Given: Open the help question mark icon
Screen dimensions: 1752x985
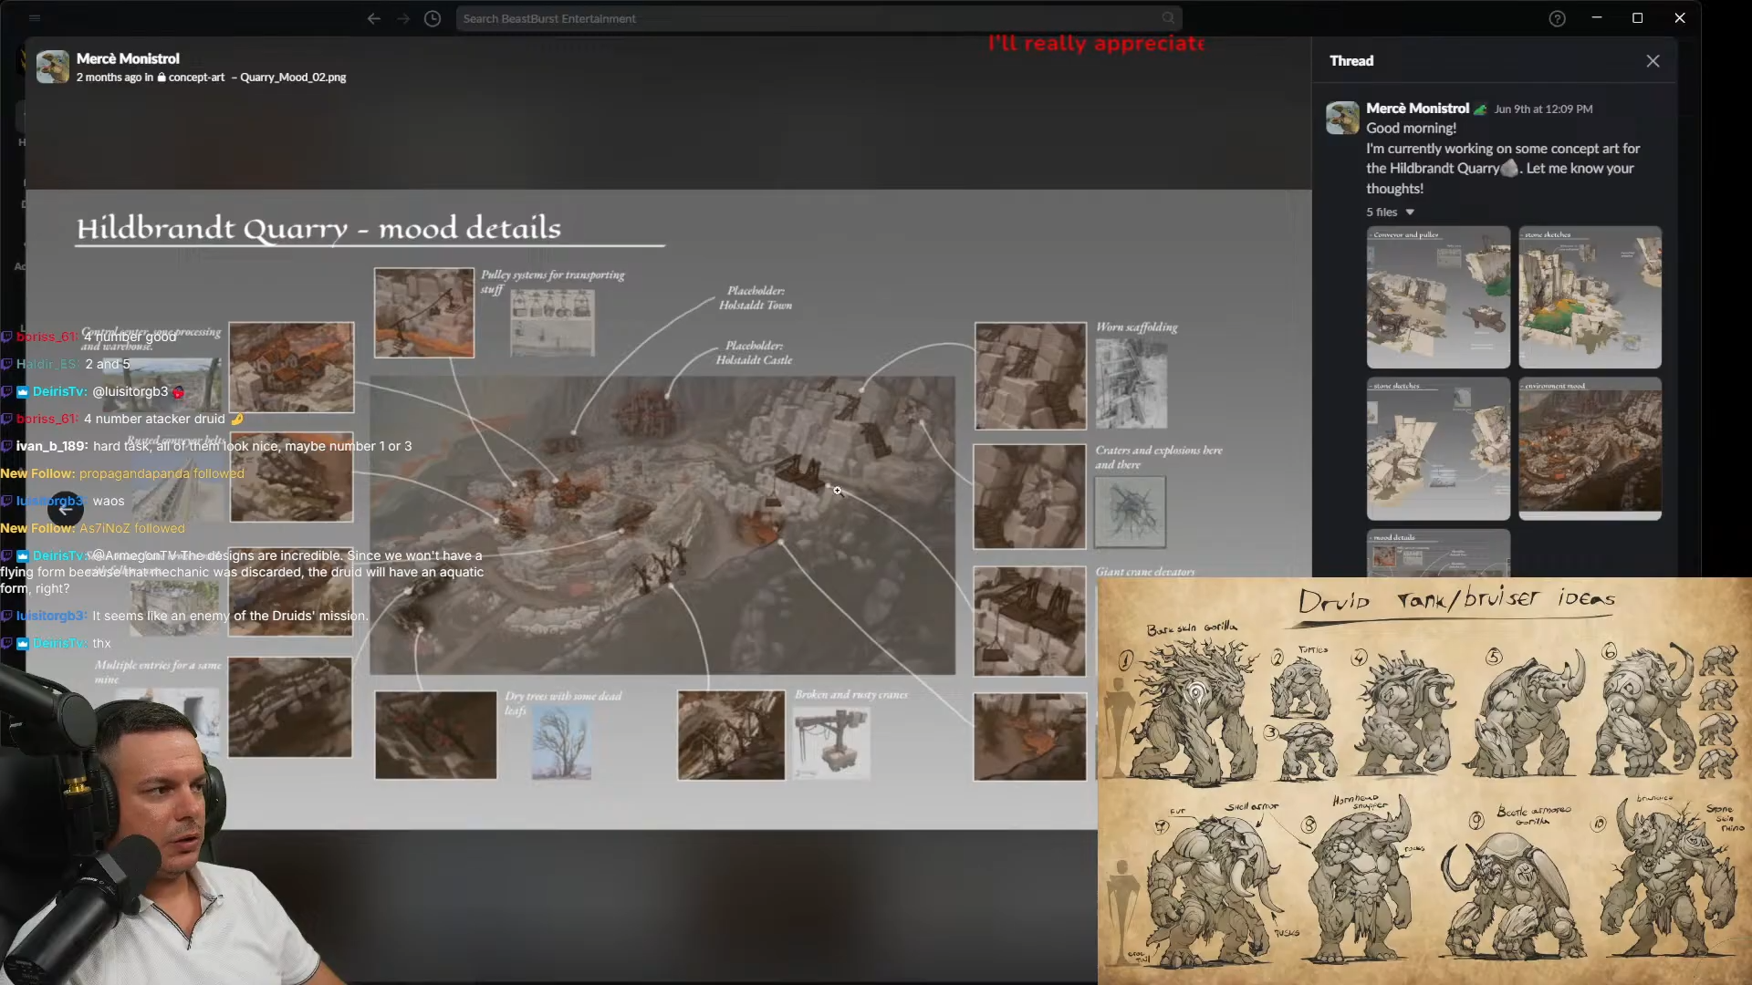Looking at the screenshot, I should tap(1557, 18).
